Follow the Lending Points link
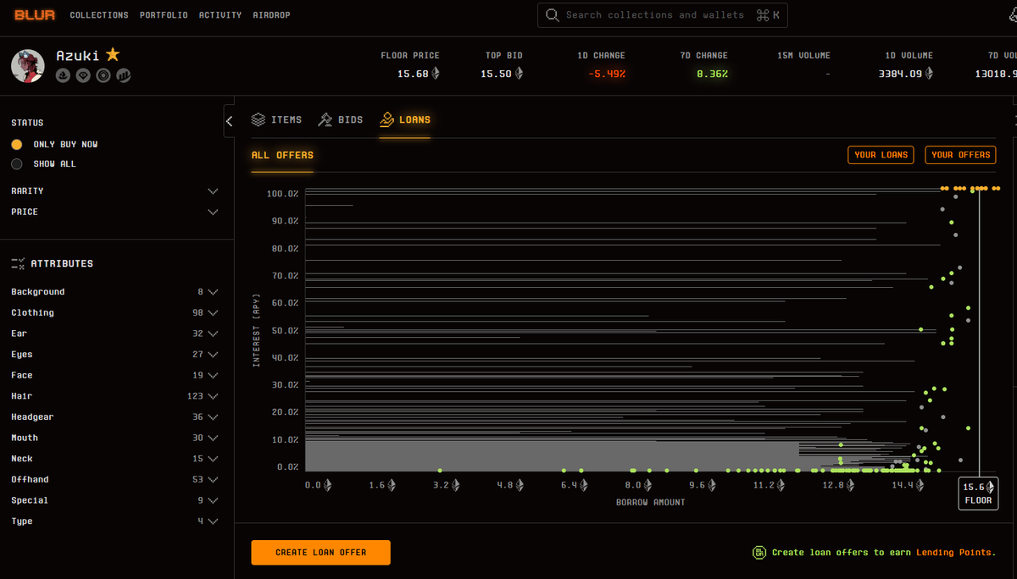 click(955, 553)
